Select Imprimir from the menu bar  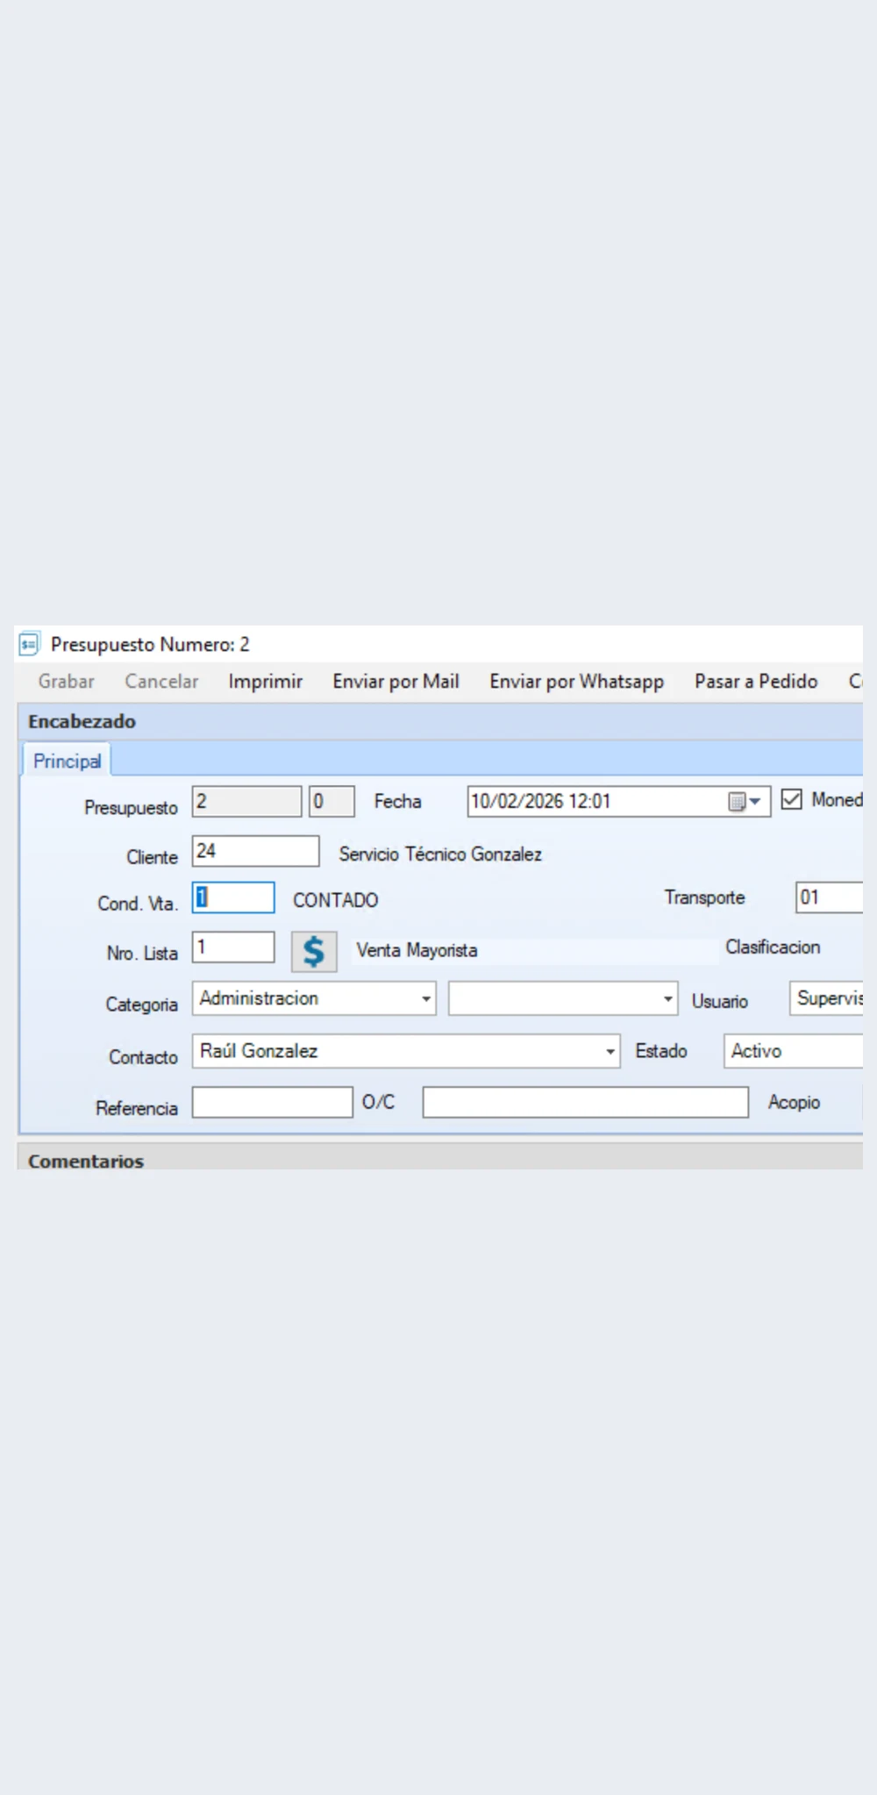(x=265, y=681)
